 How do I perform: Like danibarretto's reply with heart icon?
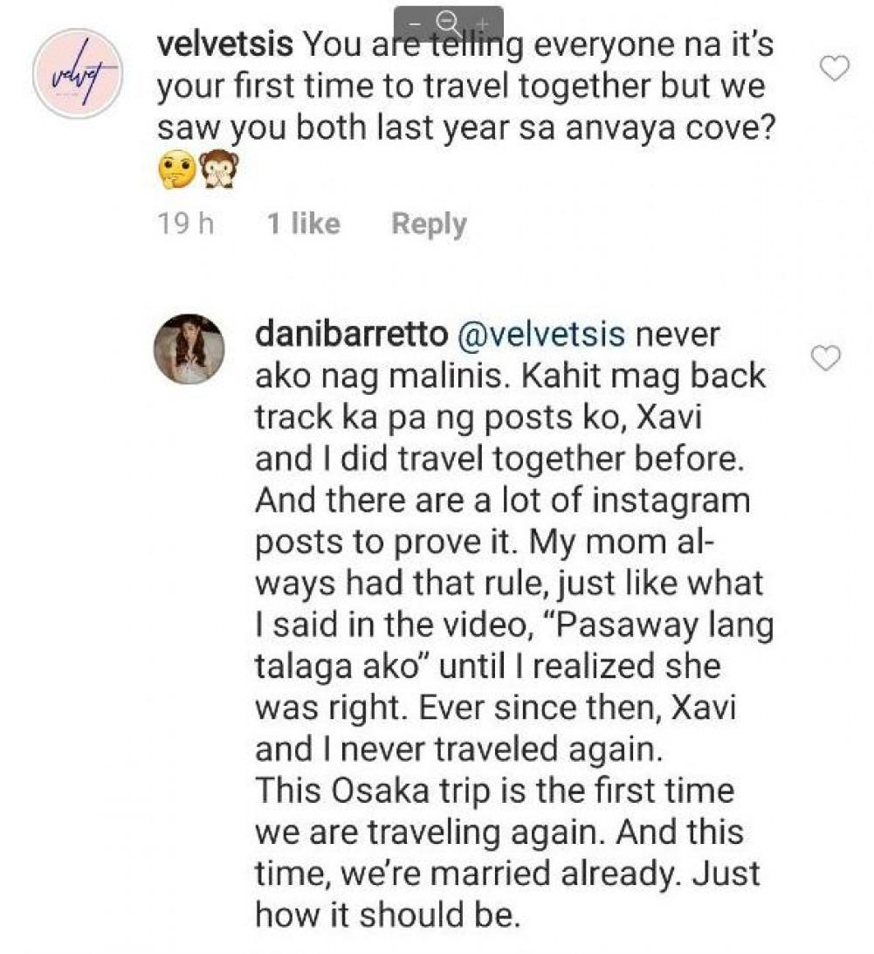click(826, 356)
